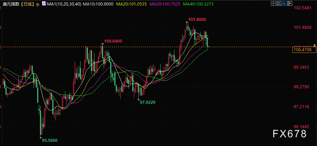The image size is (317, 146).
Task: Open the MA indicator chart icon
Action: [44, 4]
